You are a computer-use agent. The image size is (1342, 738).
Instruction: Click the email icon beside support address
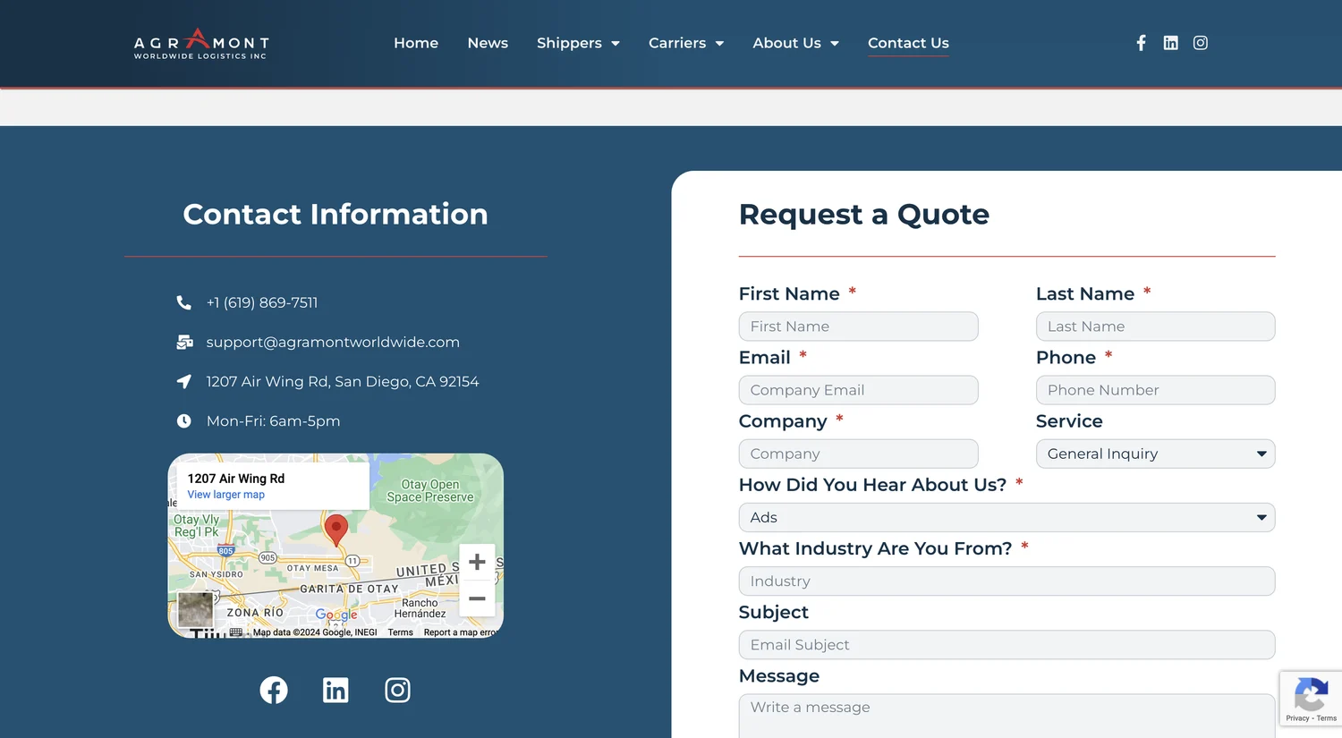pos(184,342)
